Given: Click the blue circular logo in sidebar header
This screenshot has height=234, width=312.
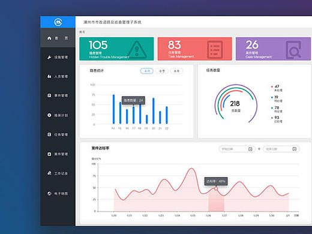Looking at the screenshot, I should (58, 22).
